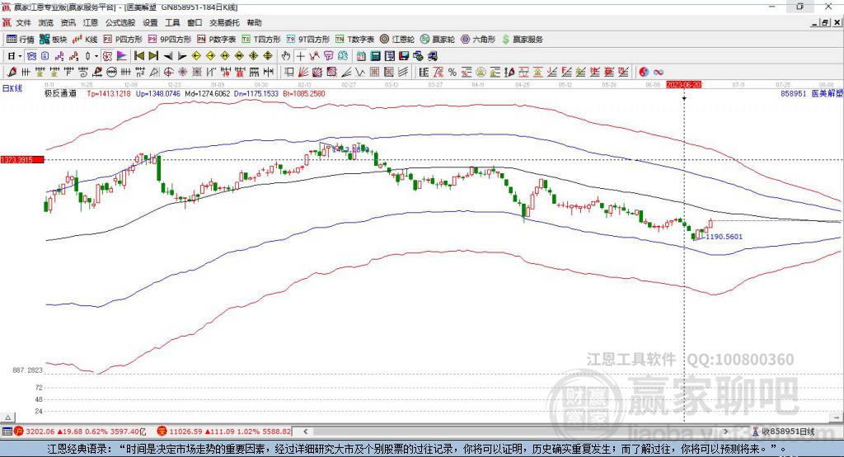Image resolution: width=844 pixels, height=457 pixels.
Task: Click the save diskette icon
Action: click(x=404, y=56)
